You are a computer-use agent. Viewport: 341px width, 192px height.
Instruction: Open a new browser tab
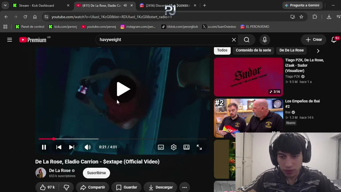pos(205,5)
